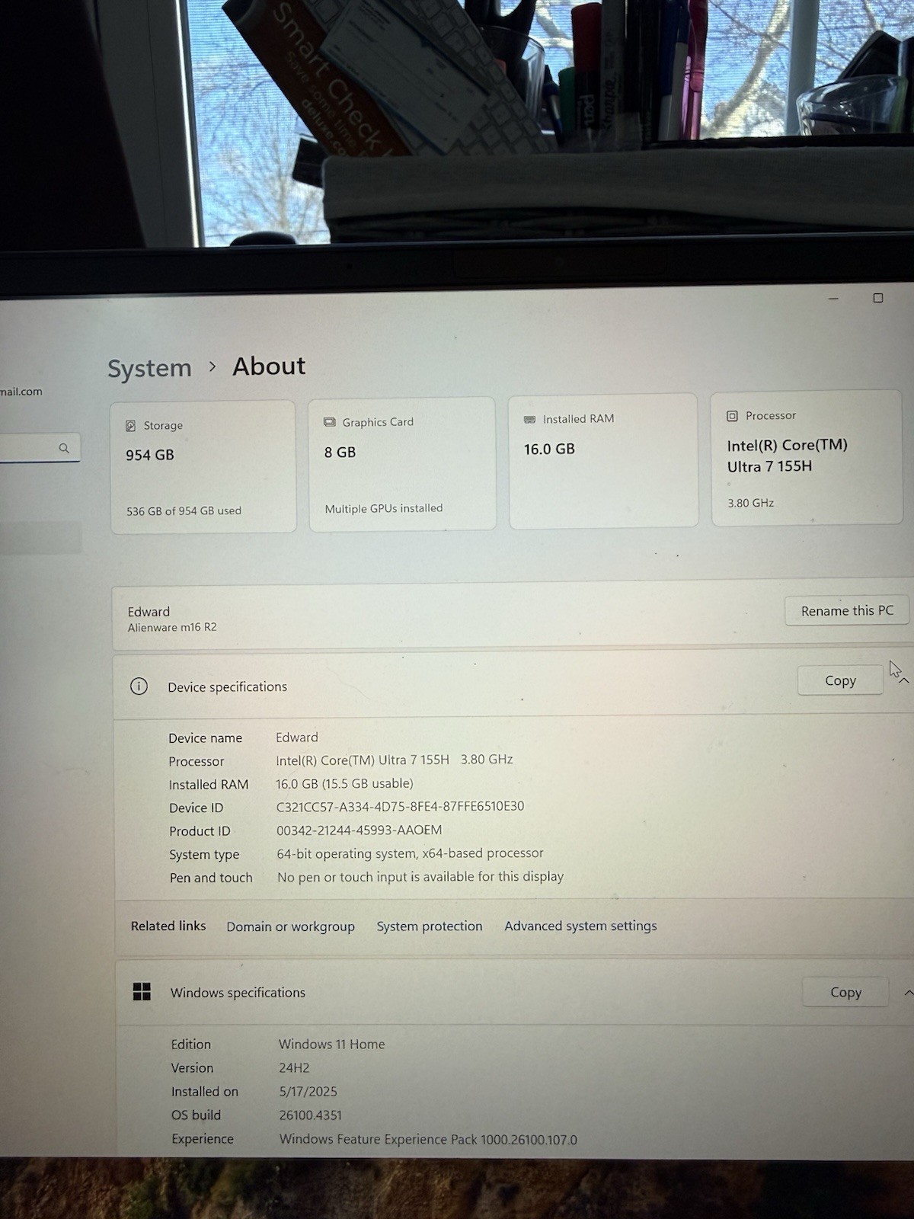Viewport: 914px width, 1219px height.
Task: Open Advanced system settings link
Action: (580, 926)
